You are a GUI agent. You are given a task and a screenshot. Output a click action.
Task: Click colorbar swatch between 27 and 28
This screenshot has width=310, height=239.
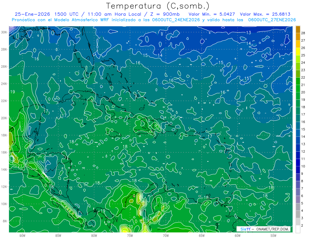[x=298, y=36]
